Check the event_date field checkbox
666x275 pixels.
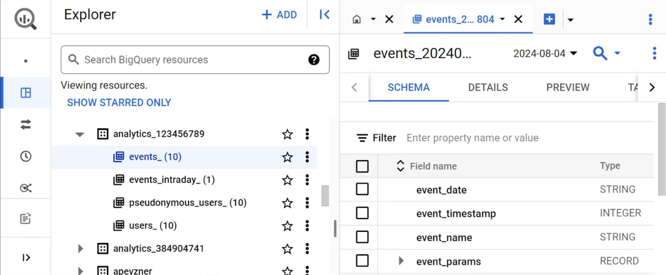(x=362, y=189)
